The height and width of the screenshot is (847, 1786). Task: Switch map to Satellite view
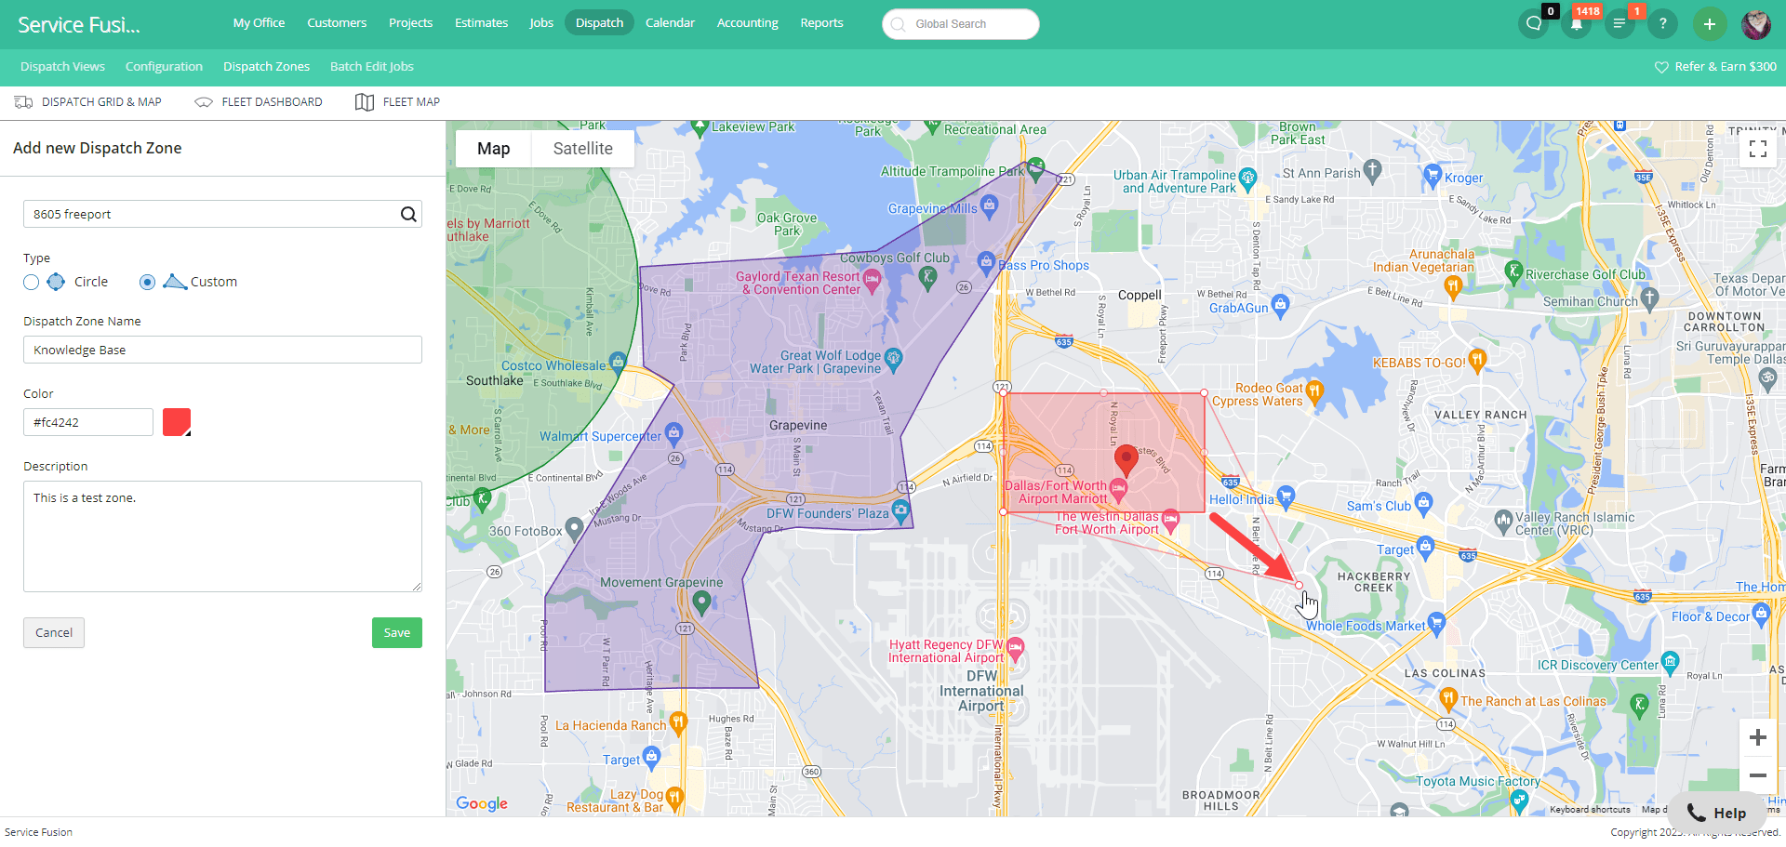point(583,149)
